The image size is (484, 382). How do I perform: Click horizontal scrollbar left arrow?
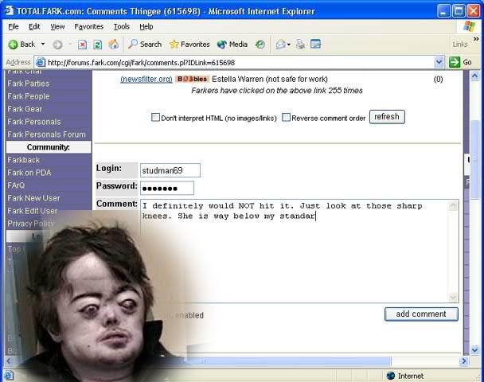(x=9, y=361)
